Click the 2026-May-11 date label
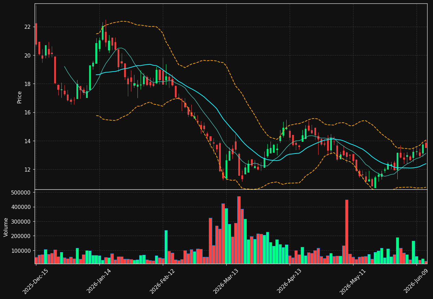The width and height of the screenshot is (433, 299). 353,281
